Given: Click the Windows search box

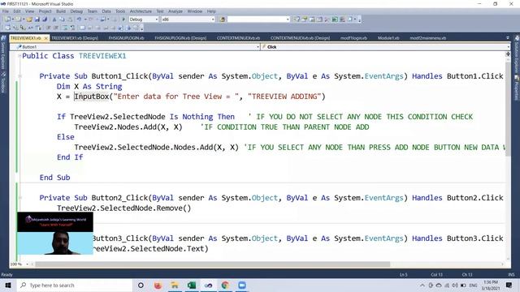Looking at the screenshot, I should (75, 285).
